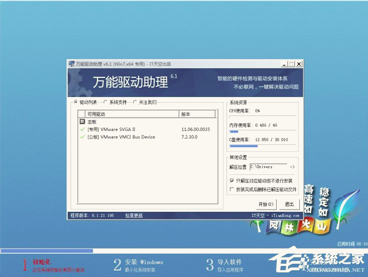Enable 安装完成后删除已解压驱动文件 checkbox
368x277 pixels.
[x=232, y=189]
